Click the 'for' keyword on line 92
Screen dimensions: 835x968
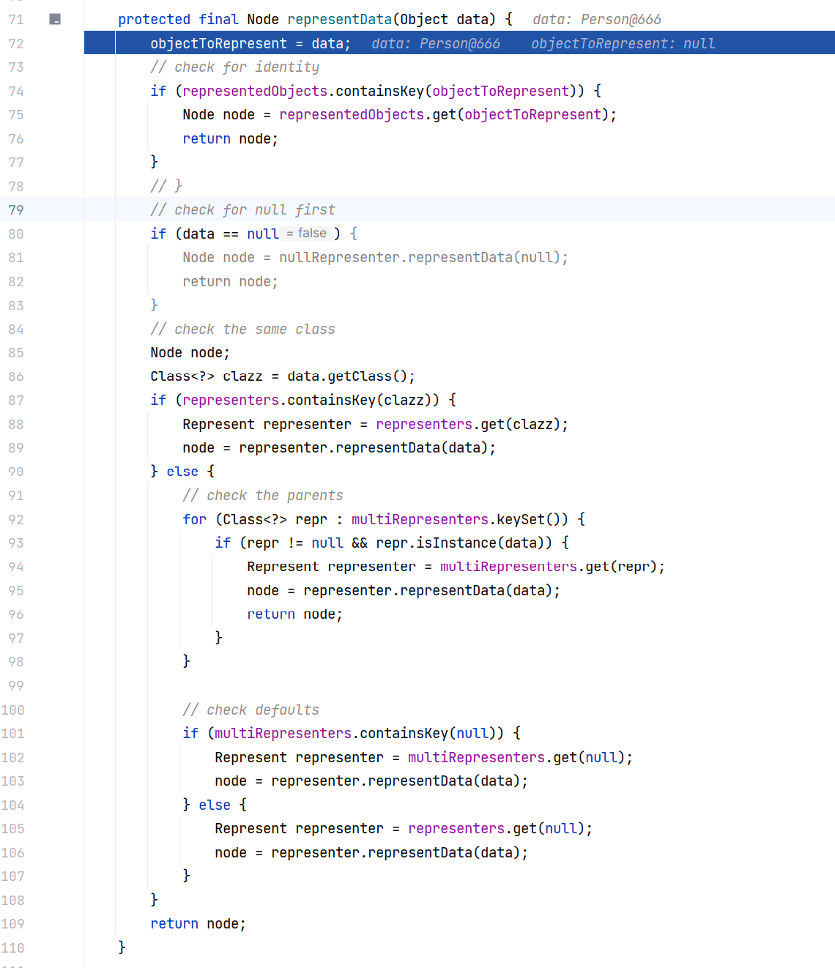pos(195,520)
